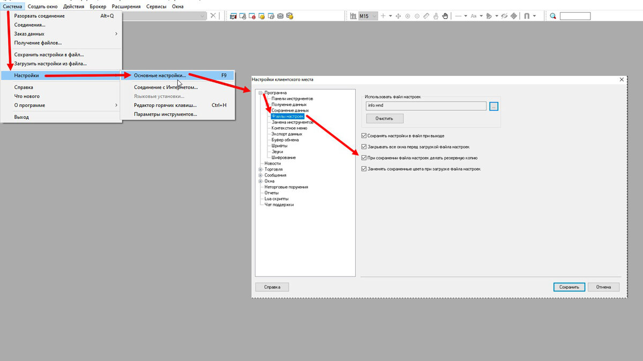This screenshot has width=643, height=361.
Task: Toggle 'Заменять сохраненные цвета' checkbox
Action: [x=364, y=168]
